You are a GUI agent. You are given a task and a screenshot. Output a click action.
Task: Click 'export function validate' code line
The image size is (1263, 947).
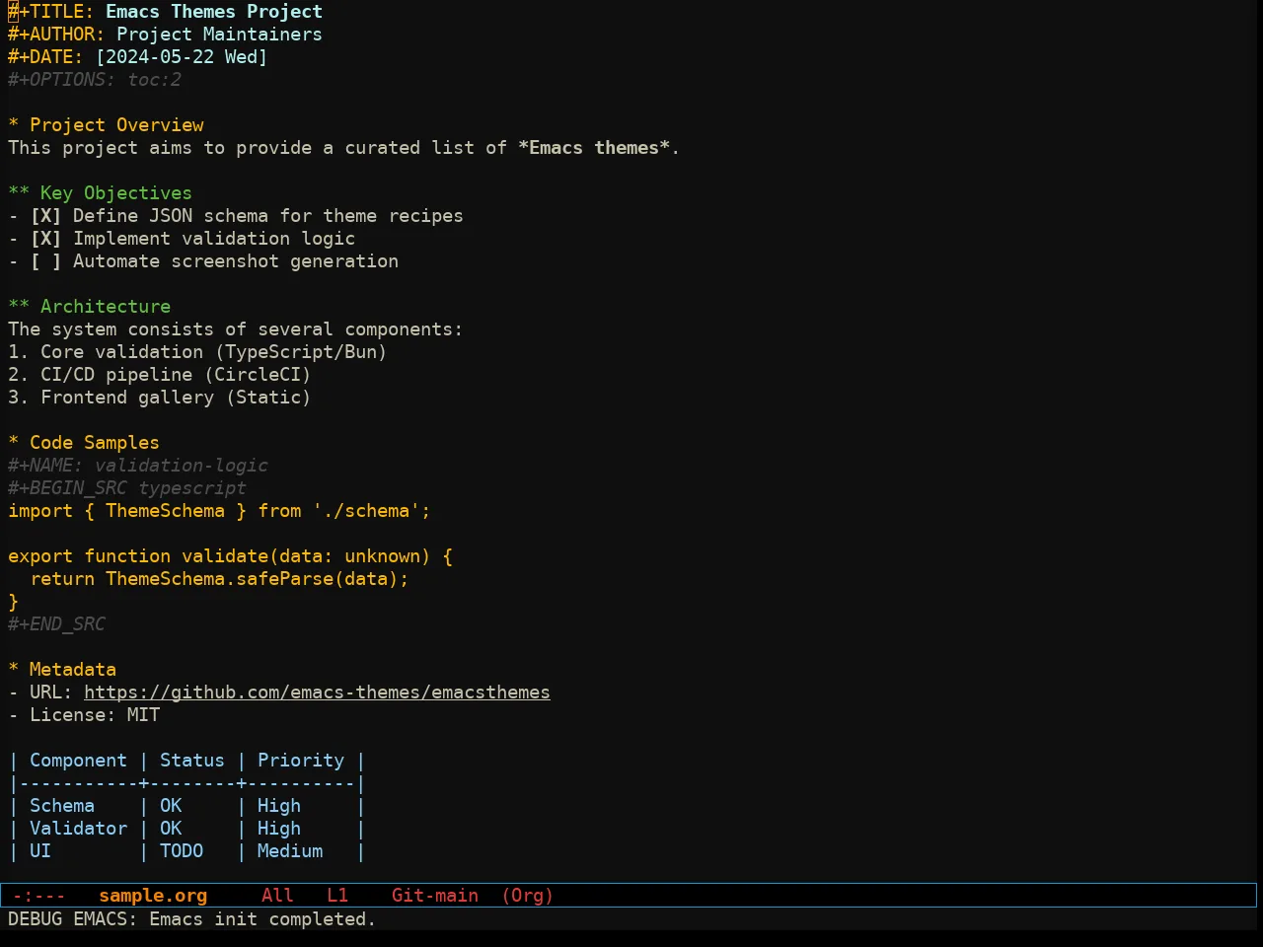[x=230, y=556]
